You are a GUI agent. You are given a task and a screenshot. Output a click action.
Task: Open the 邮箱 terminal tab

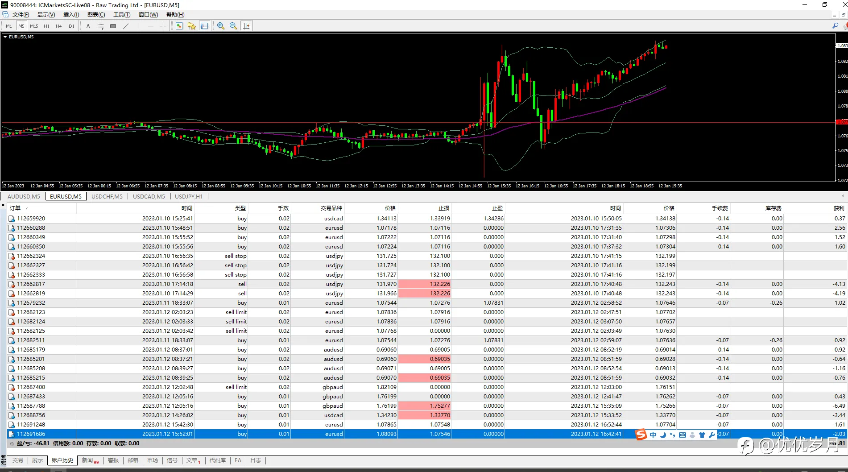click(133, 460)
